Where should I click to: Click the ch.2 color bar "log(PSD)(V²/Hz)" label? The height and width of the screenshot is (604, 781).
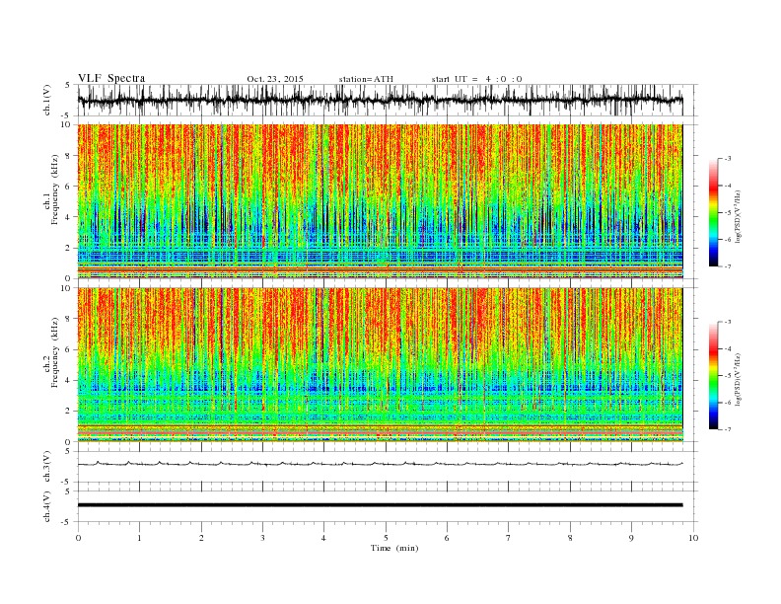click(738, 379)
